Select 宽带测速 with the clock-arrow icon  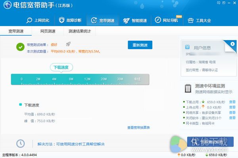pyautogui.click(x=103, y=20)
